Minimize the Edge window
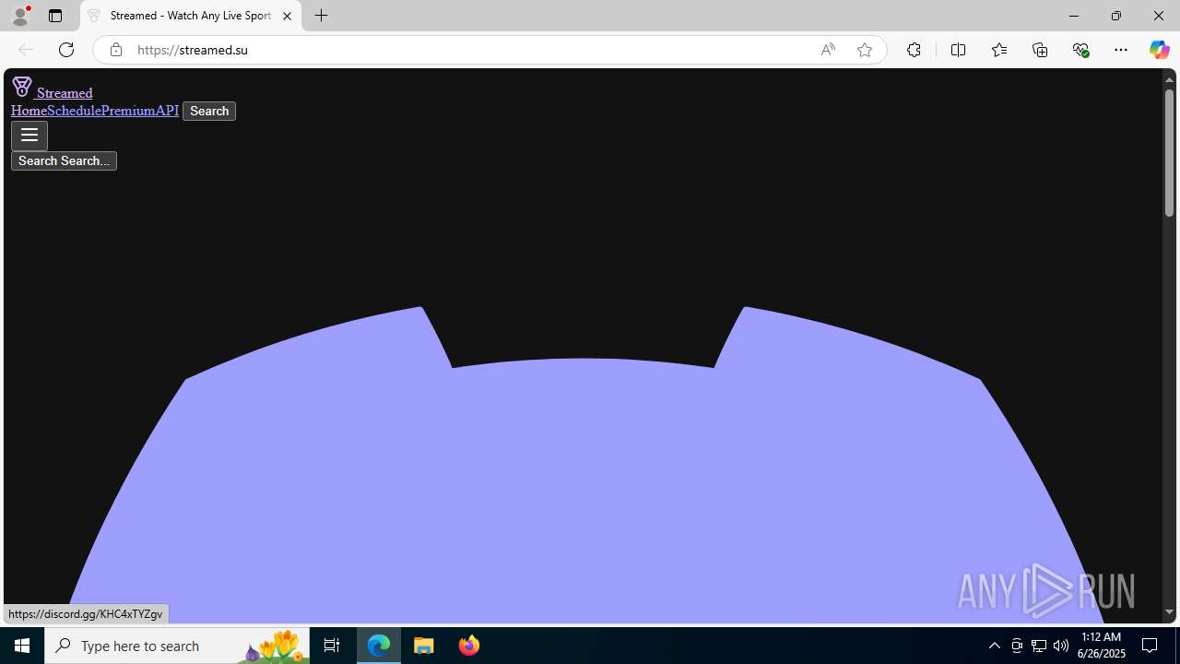1180x664 pixels. [1074, 16]
